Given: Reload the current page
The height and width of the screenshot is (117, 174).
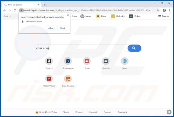Looking at the screenshot, I should [x=15, y=10].
